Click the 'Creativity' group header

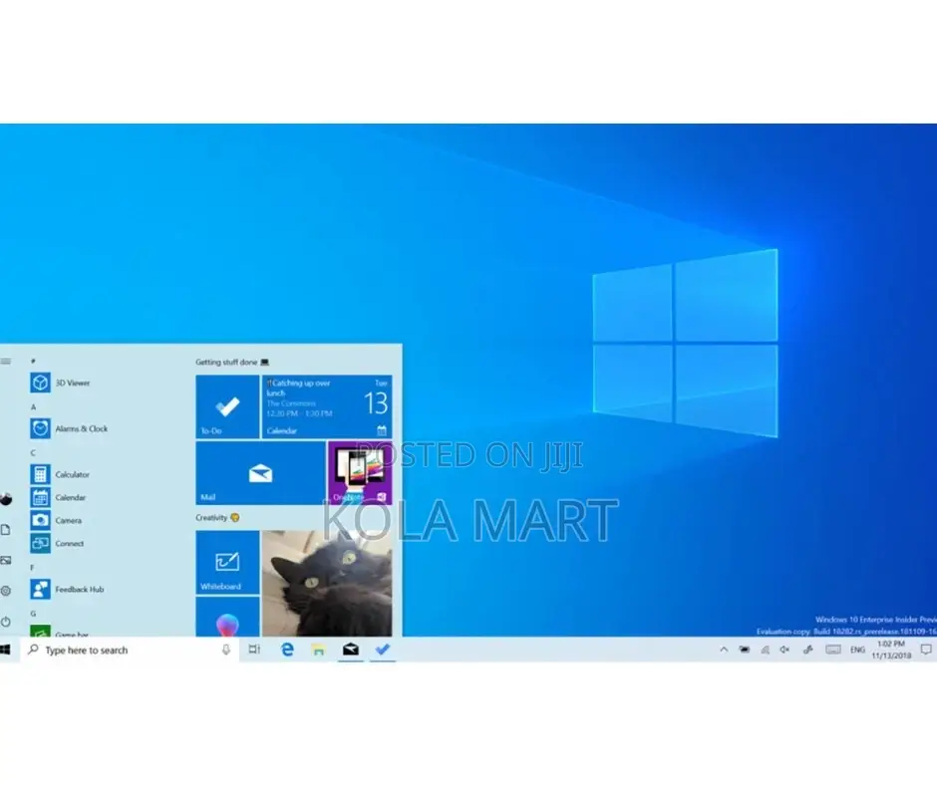[x=217, y=517]
